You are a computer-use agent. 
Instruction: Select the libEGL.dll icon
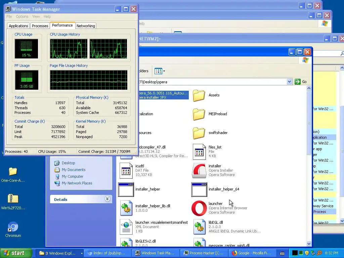coord(199,227)
